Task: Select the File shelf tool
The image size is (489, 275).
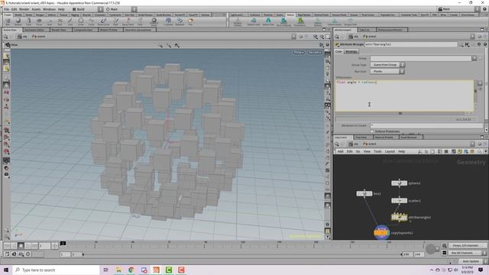Action: (190, 21)
